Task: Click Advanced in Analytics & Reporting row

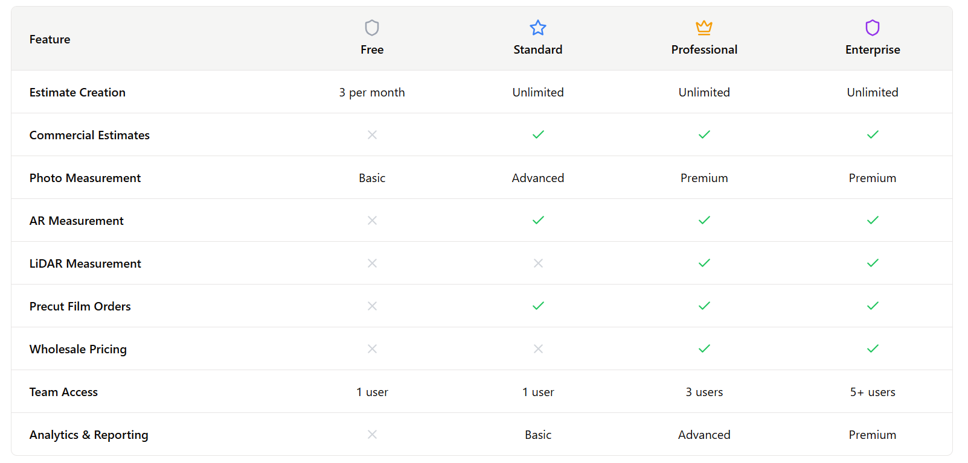Action: pos(704,435)
